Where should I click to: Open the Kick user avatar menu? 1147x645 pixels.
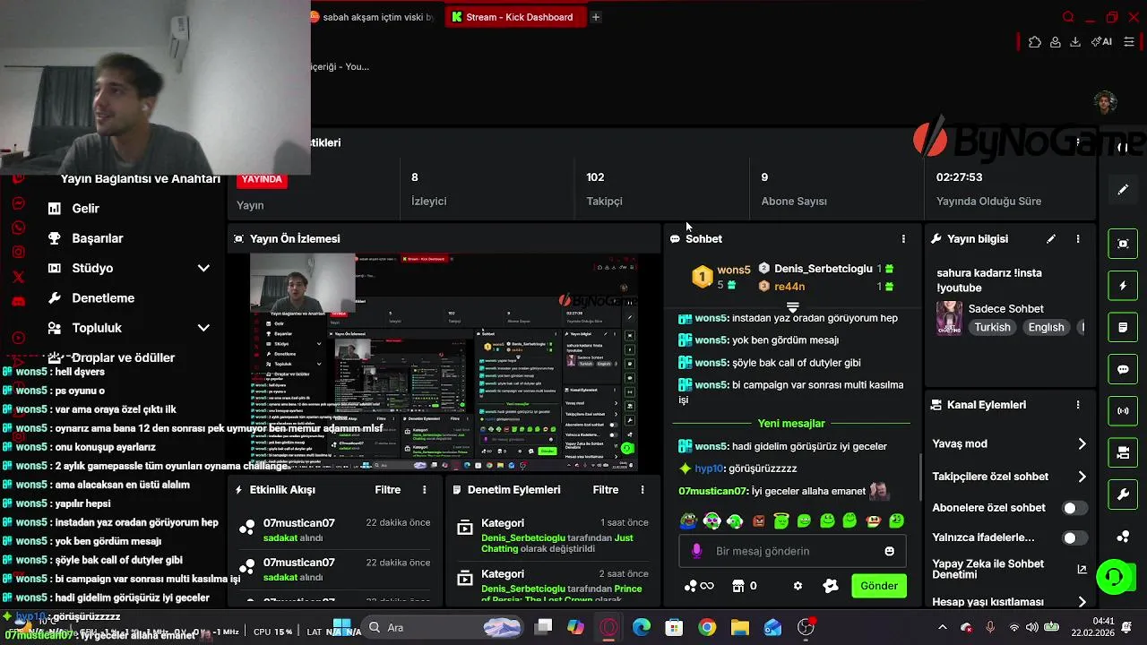1105,101
